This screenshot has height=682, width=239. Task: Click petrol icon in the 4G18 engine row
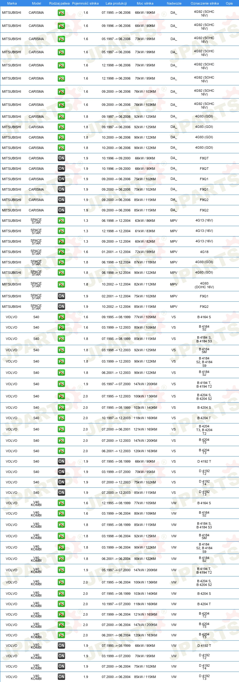click(61, 252)
